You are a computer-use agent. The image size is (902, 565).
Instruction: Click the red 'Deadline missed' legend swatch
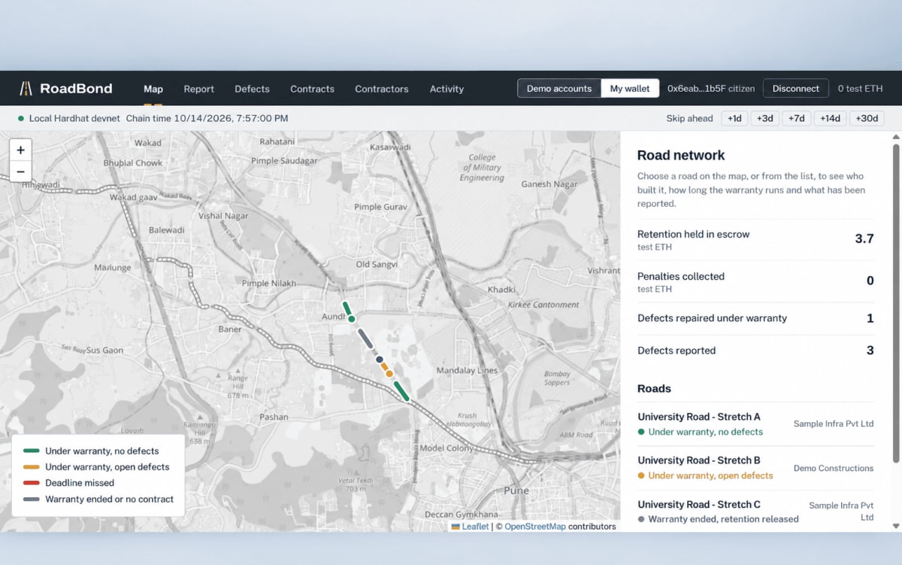coord(31,483)
